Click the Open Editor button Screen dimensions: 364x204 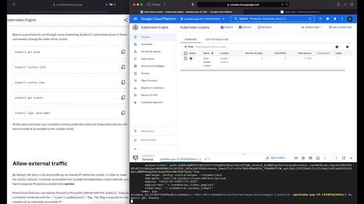(275, 158)
